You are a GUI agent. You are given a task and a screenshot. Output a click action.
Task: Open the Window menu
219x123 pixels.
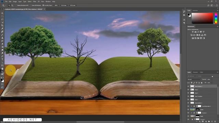[x=48, y=1]
